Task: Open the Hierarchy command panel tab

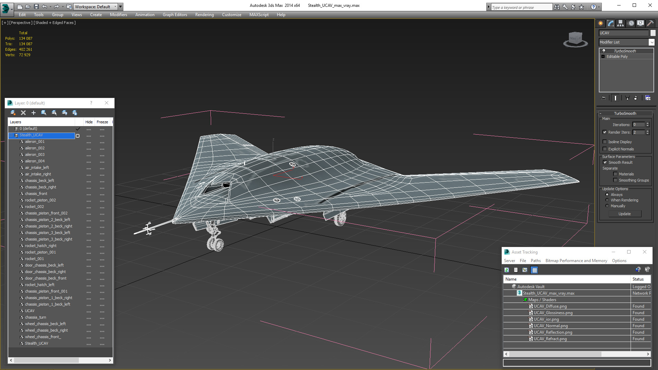Action: [x=621, y=23]
